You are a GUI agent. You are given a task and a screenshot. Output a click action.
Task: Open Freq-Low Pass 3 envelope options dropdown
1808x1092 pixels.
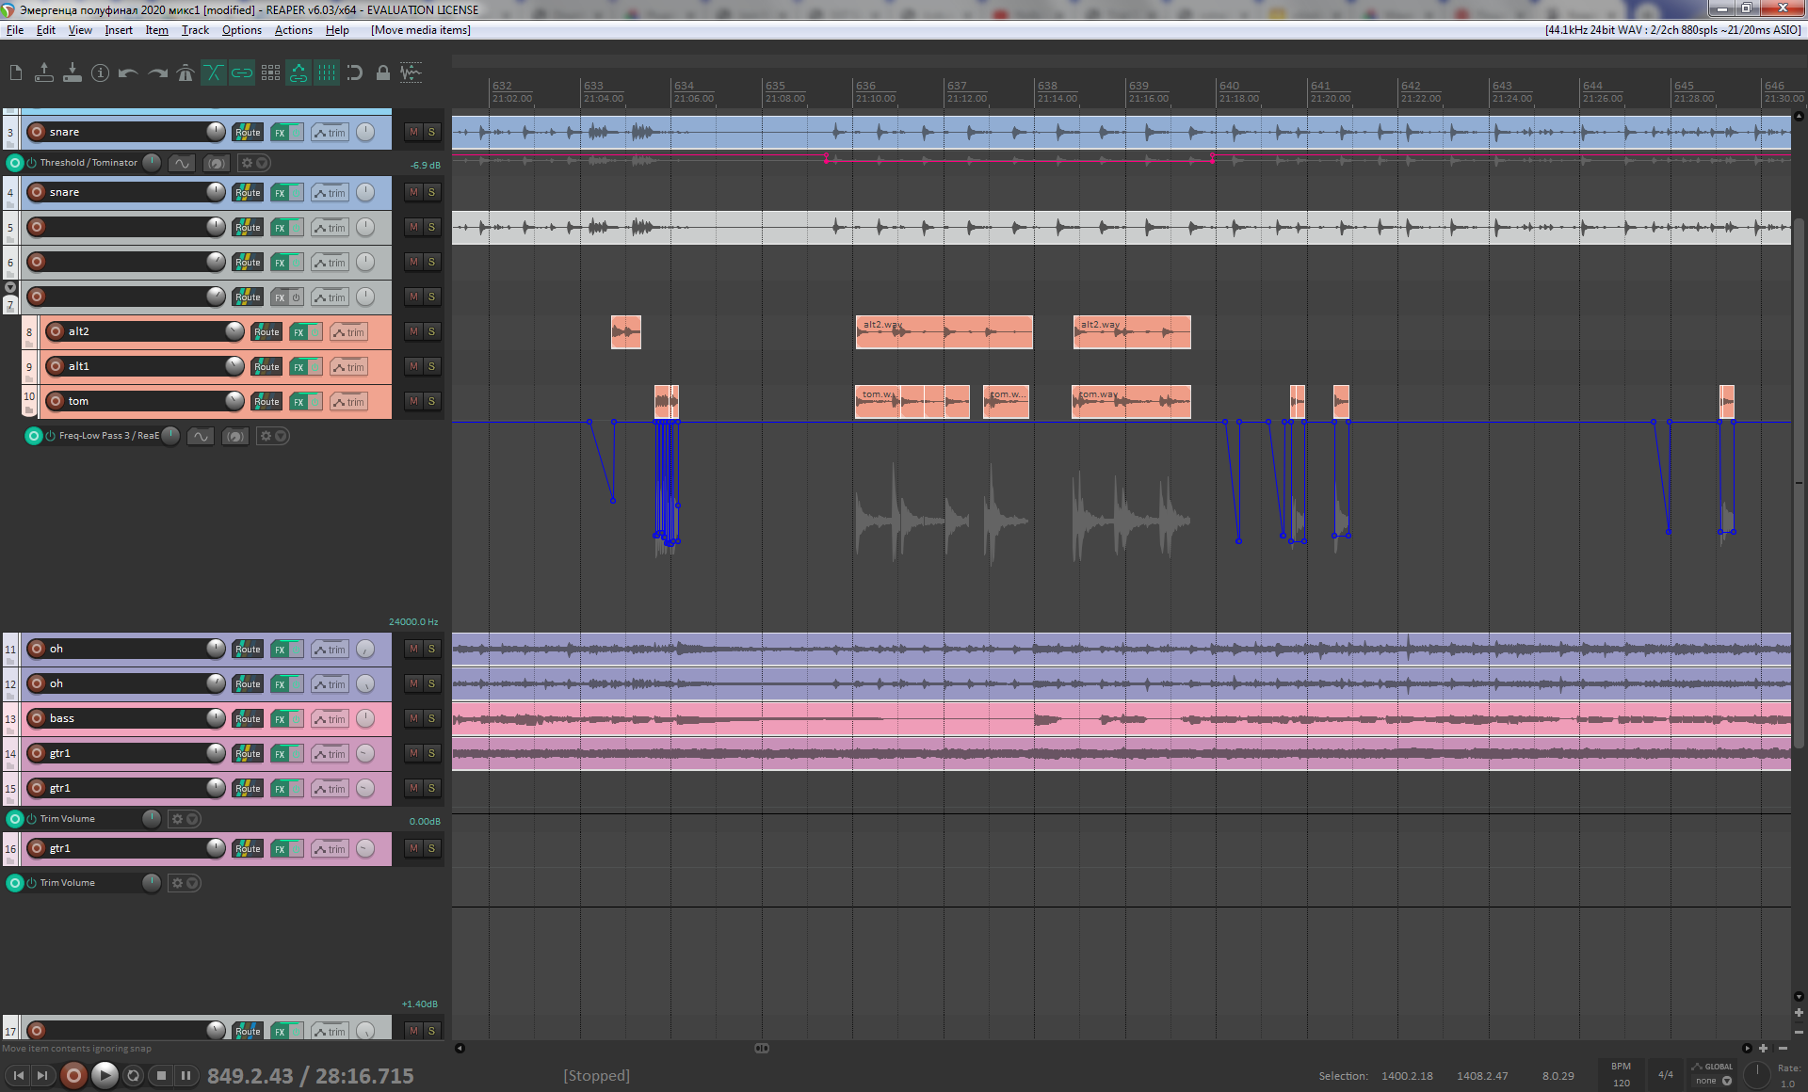pyautogui.click(x=272, y=436)
